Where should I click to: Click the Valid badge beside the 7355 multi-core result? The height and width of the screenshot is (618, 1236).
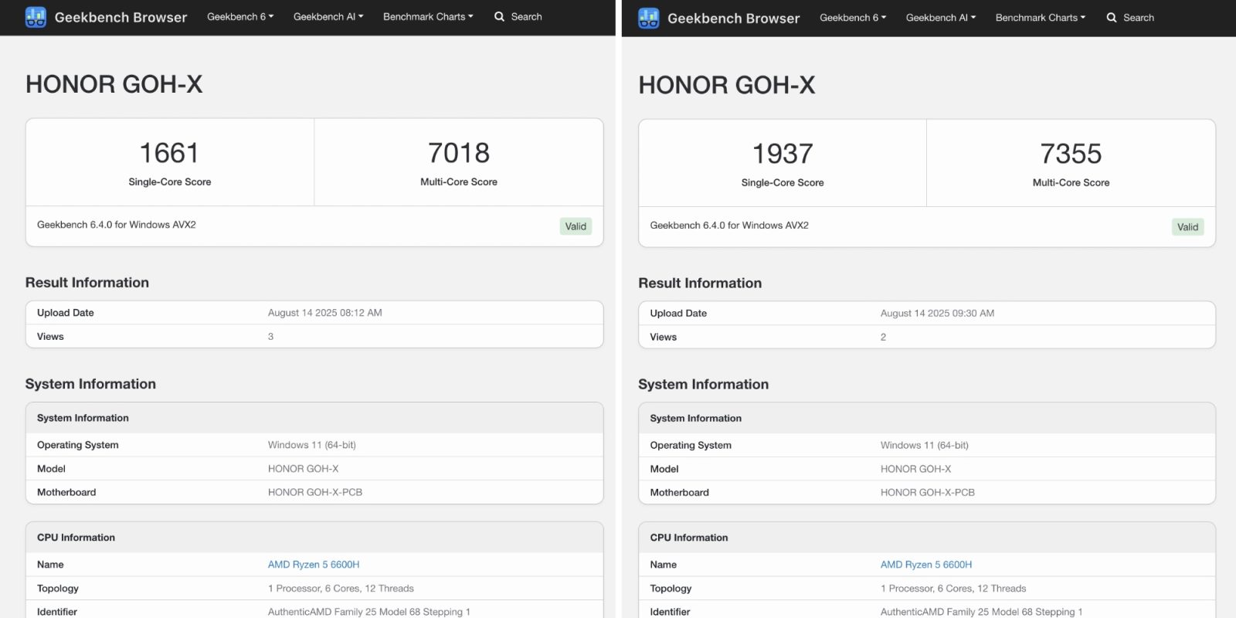click(1187, 227)
